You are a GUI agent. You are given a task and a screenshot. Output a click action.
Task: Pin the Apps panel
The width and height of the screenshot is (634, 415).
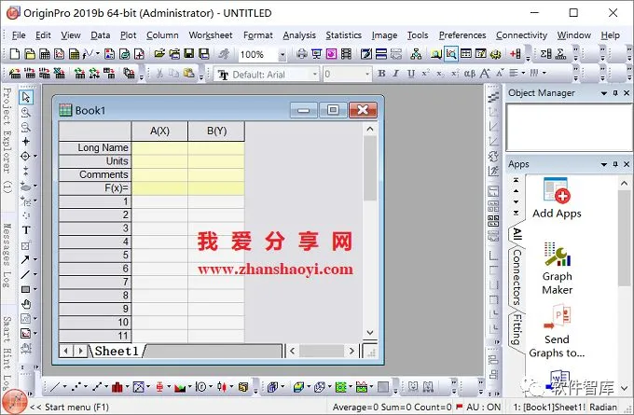coord(615,164)
